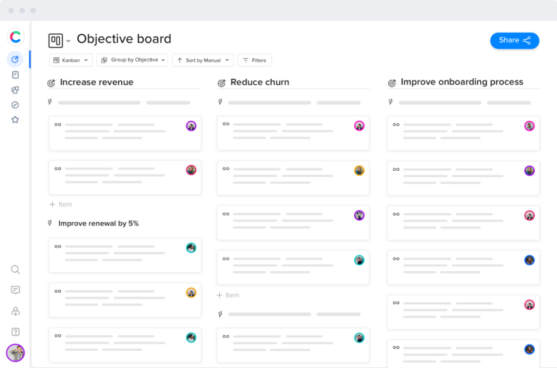This screenshot has width=557, height=368.
Task: Click the invite user icon near the bottom
Action: click(x=15, y=311)
